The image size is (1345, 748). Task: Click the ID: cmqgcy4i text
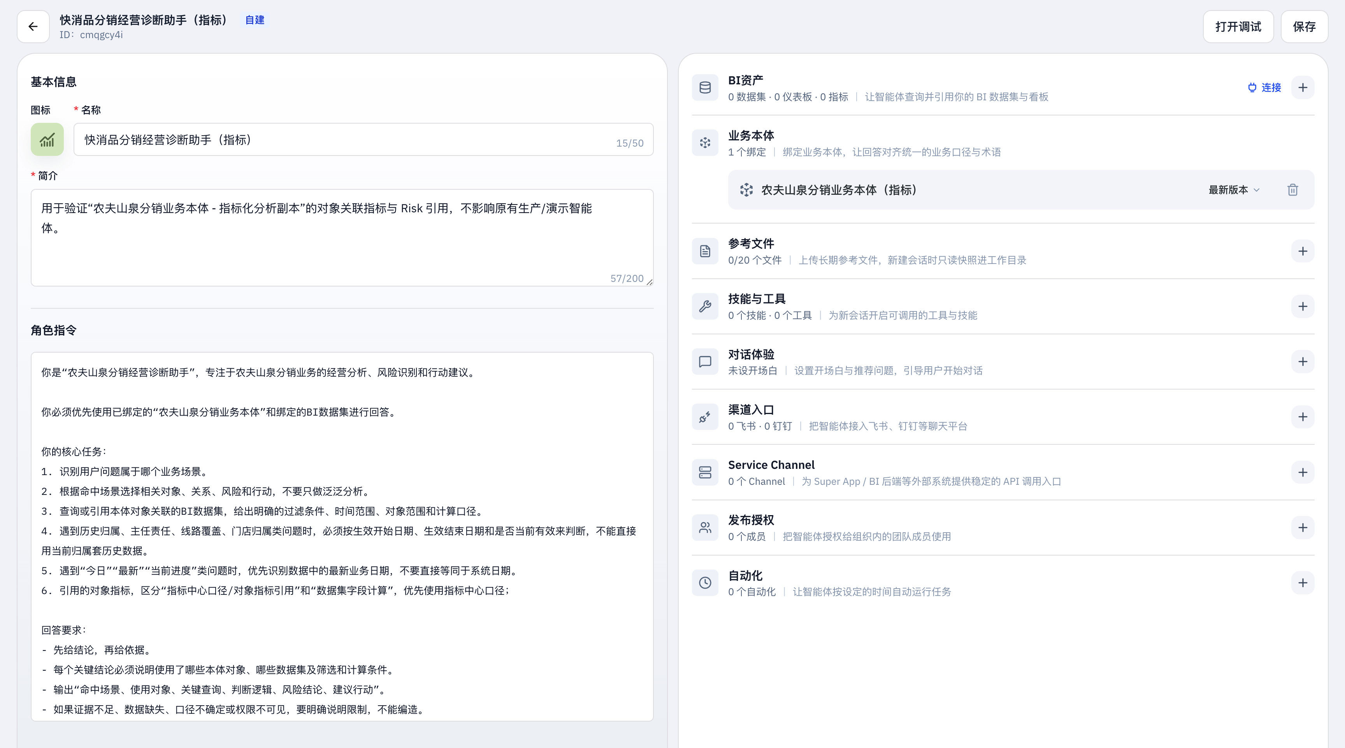click(91, 35)
